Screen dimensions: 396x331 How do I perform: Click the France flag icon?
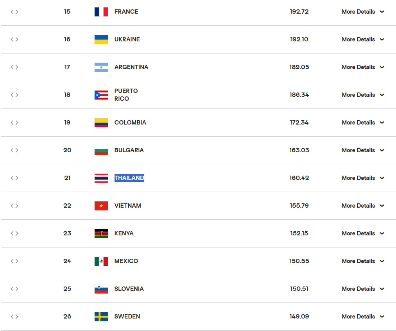pos(101,12)
